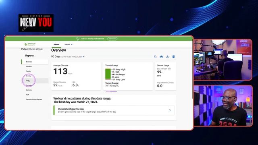
Task: Click the '4% Low' text
Action: pyautogui.click(x=115, y=77)
